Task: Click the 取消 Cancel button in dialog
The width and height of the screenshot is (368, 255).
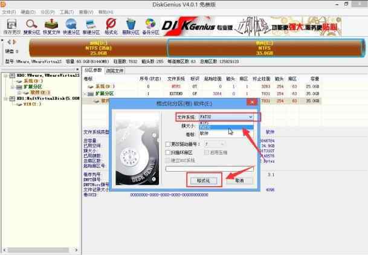Action: (x=240, y=181)
